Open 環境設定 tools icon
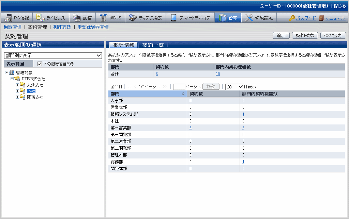Image resolution: width=349 pixels, height=219 pixels. (249, 18)
